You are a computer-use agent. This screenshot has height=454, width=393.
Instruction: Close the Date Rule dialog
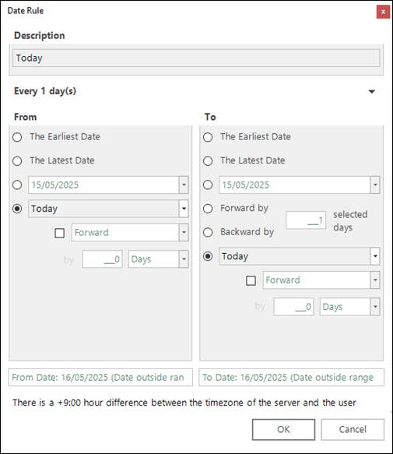click(383, 12)
